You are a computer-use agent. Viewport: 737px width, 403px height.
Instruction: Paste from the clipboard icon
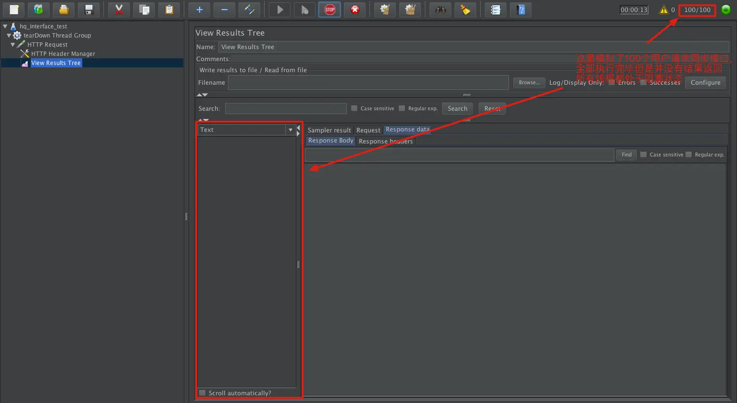pyautogui.click(x=169, y=9)
